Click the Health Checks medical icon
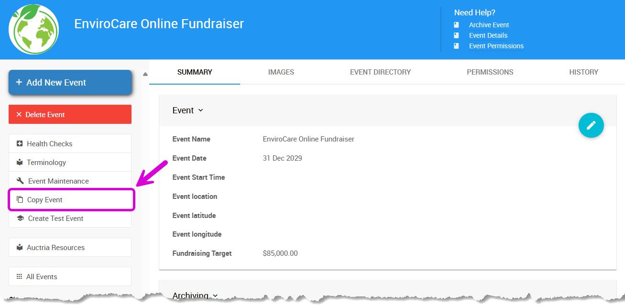The width and height of the screenshot is (625, 306). point(20,143)
